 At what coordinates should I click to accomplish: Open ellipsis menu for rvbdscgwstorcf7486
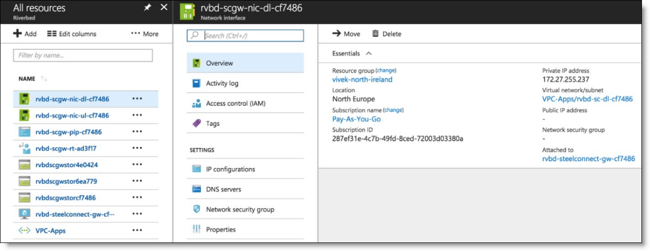pos(138,198)
